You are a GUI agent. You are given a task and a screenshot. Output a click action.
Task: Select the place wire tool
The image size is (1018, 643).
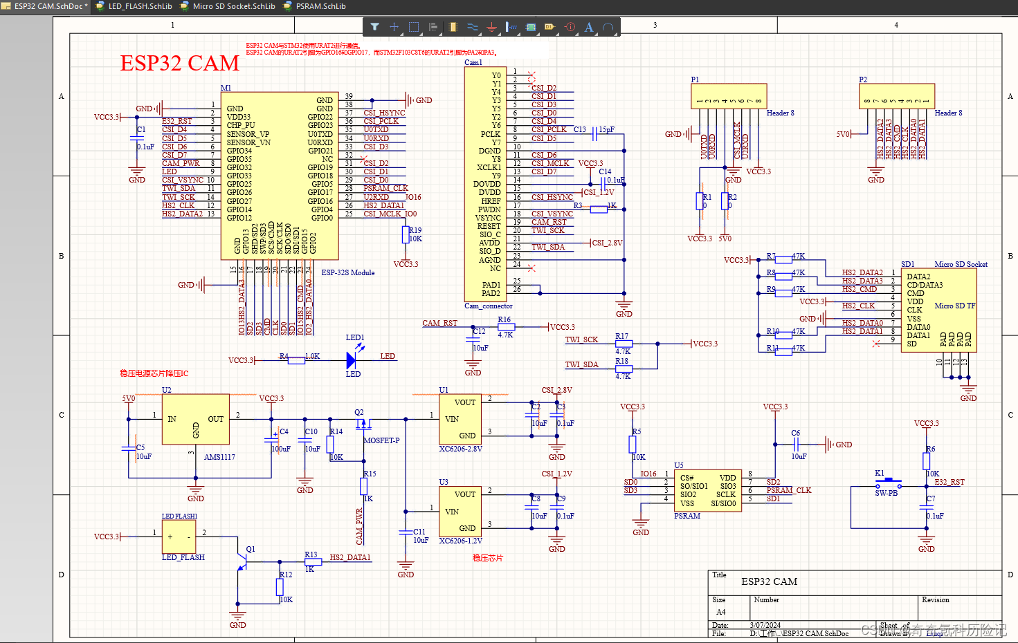point(472,27)
